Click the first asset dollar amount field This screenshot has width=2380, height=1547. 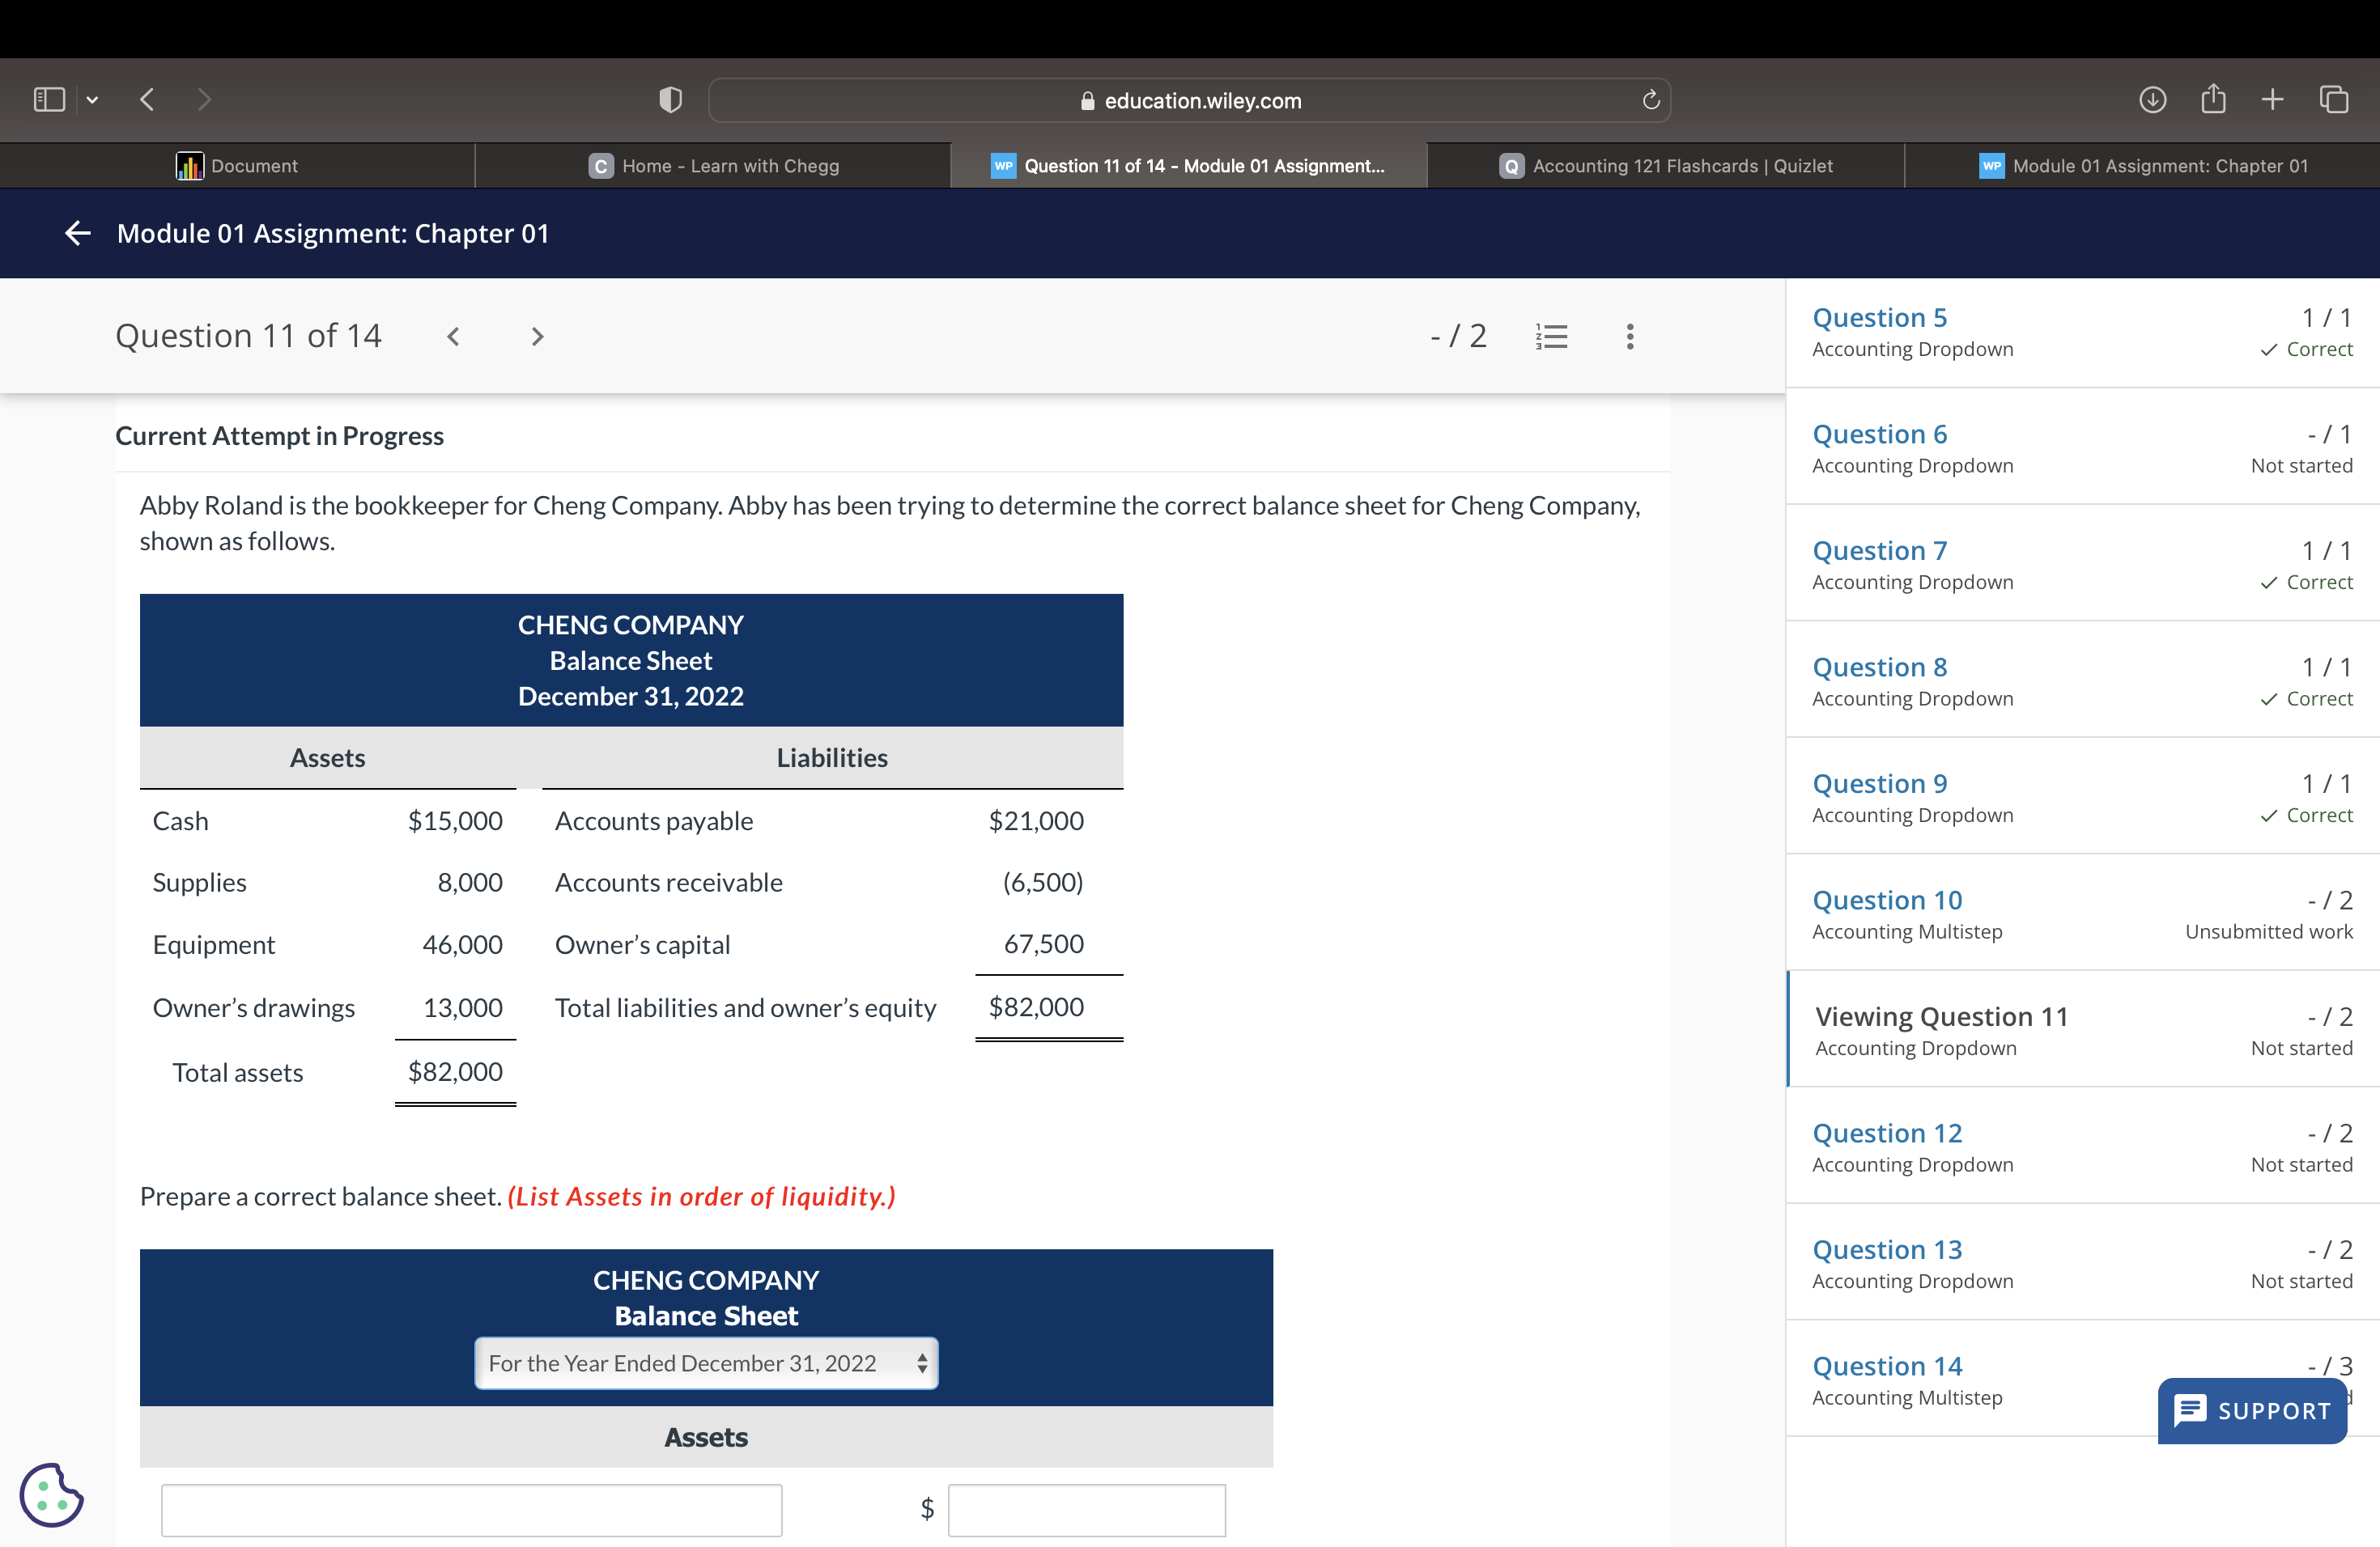(x=1086, y=1510)
